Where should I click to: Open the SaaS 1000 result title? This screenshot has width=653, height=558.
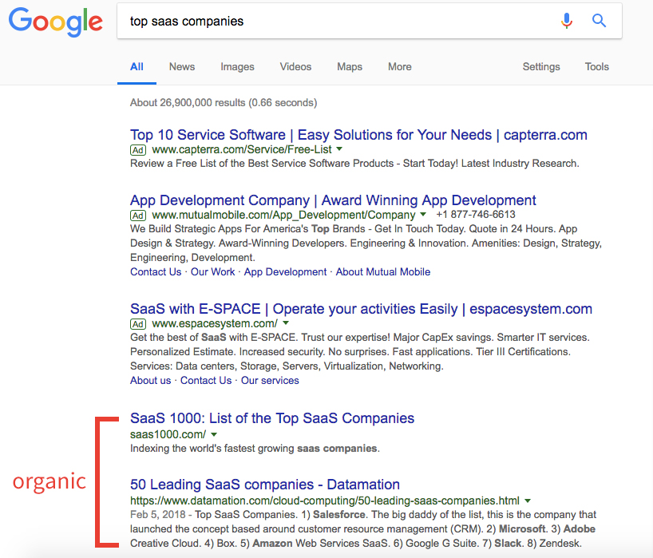[272, 418]
